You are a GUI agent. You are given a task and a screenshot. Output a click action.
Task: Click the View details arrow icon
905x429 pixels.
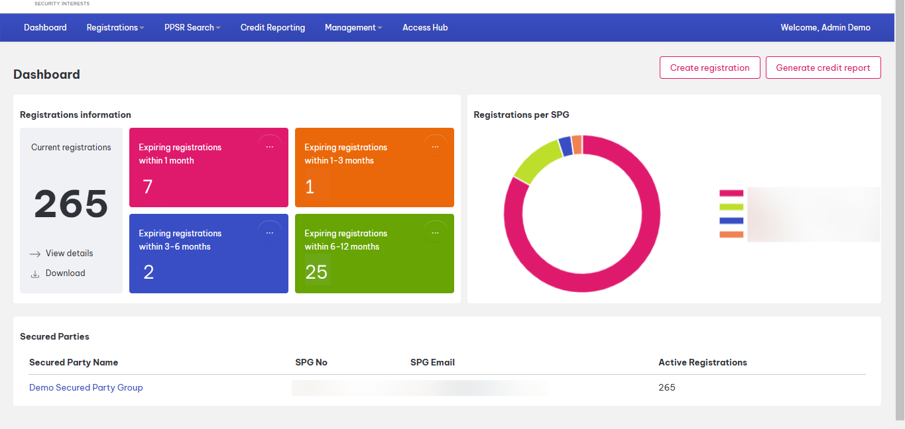point(36,254)
